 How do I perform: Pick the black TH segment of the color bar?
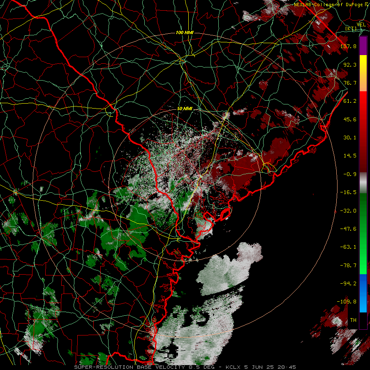[363, 320]
